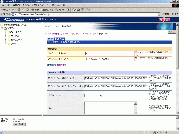This screenshot has height=134, width=179.
Task: Click the イントラネット zone icon in status bar
Action: click(x=155, y=132)
